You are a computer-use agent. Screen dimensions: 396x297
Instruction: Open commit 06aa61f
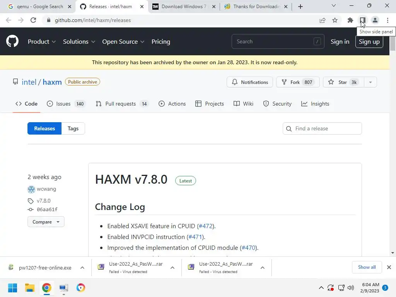47,209
